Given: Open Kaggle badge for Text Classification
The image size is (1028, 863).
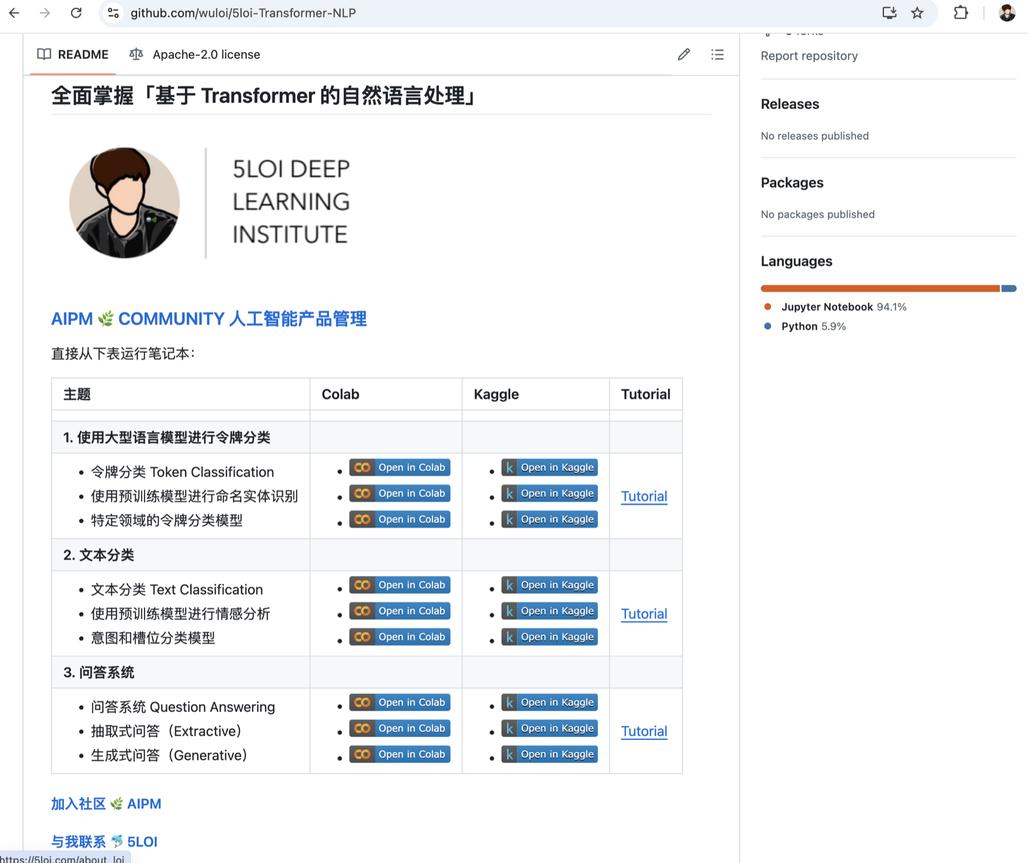Looking at the screenshot, I should [549, 585].
